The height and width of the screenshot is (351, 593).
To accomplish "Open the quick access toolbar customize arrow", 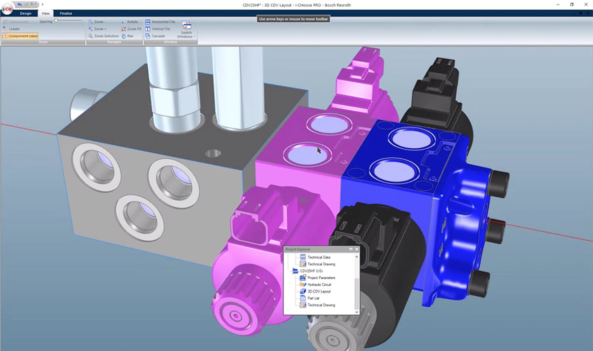I will (x=42, y=4).
